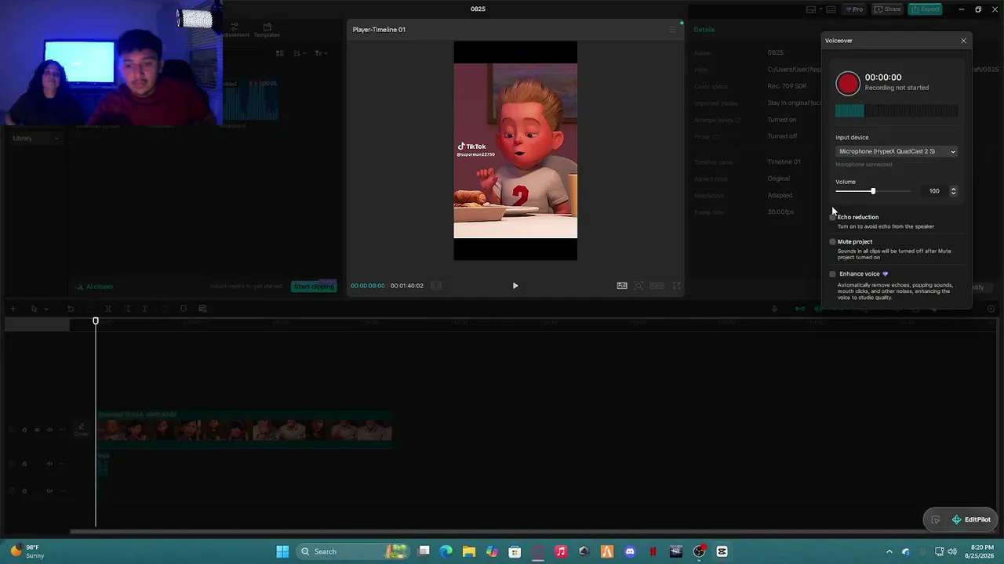This screenshot has width=1004, height=564.
Task: Expand the Library dropdown
Action: [35, 139]
